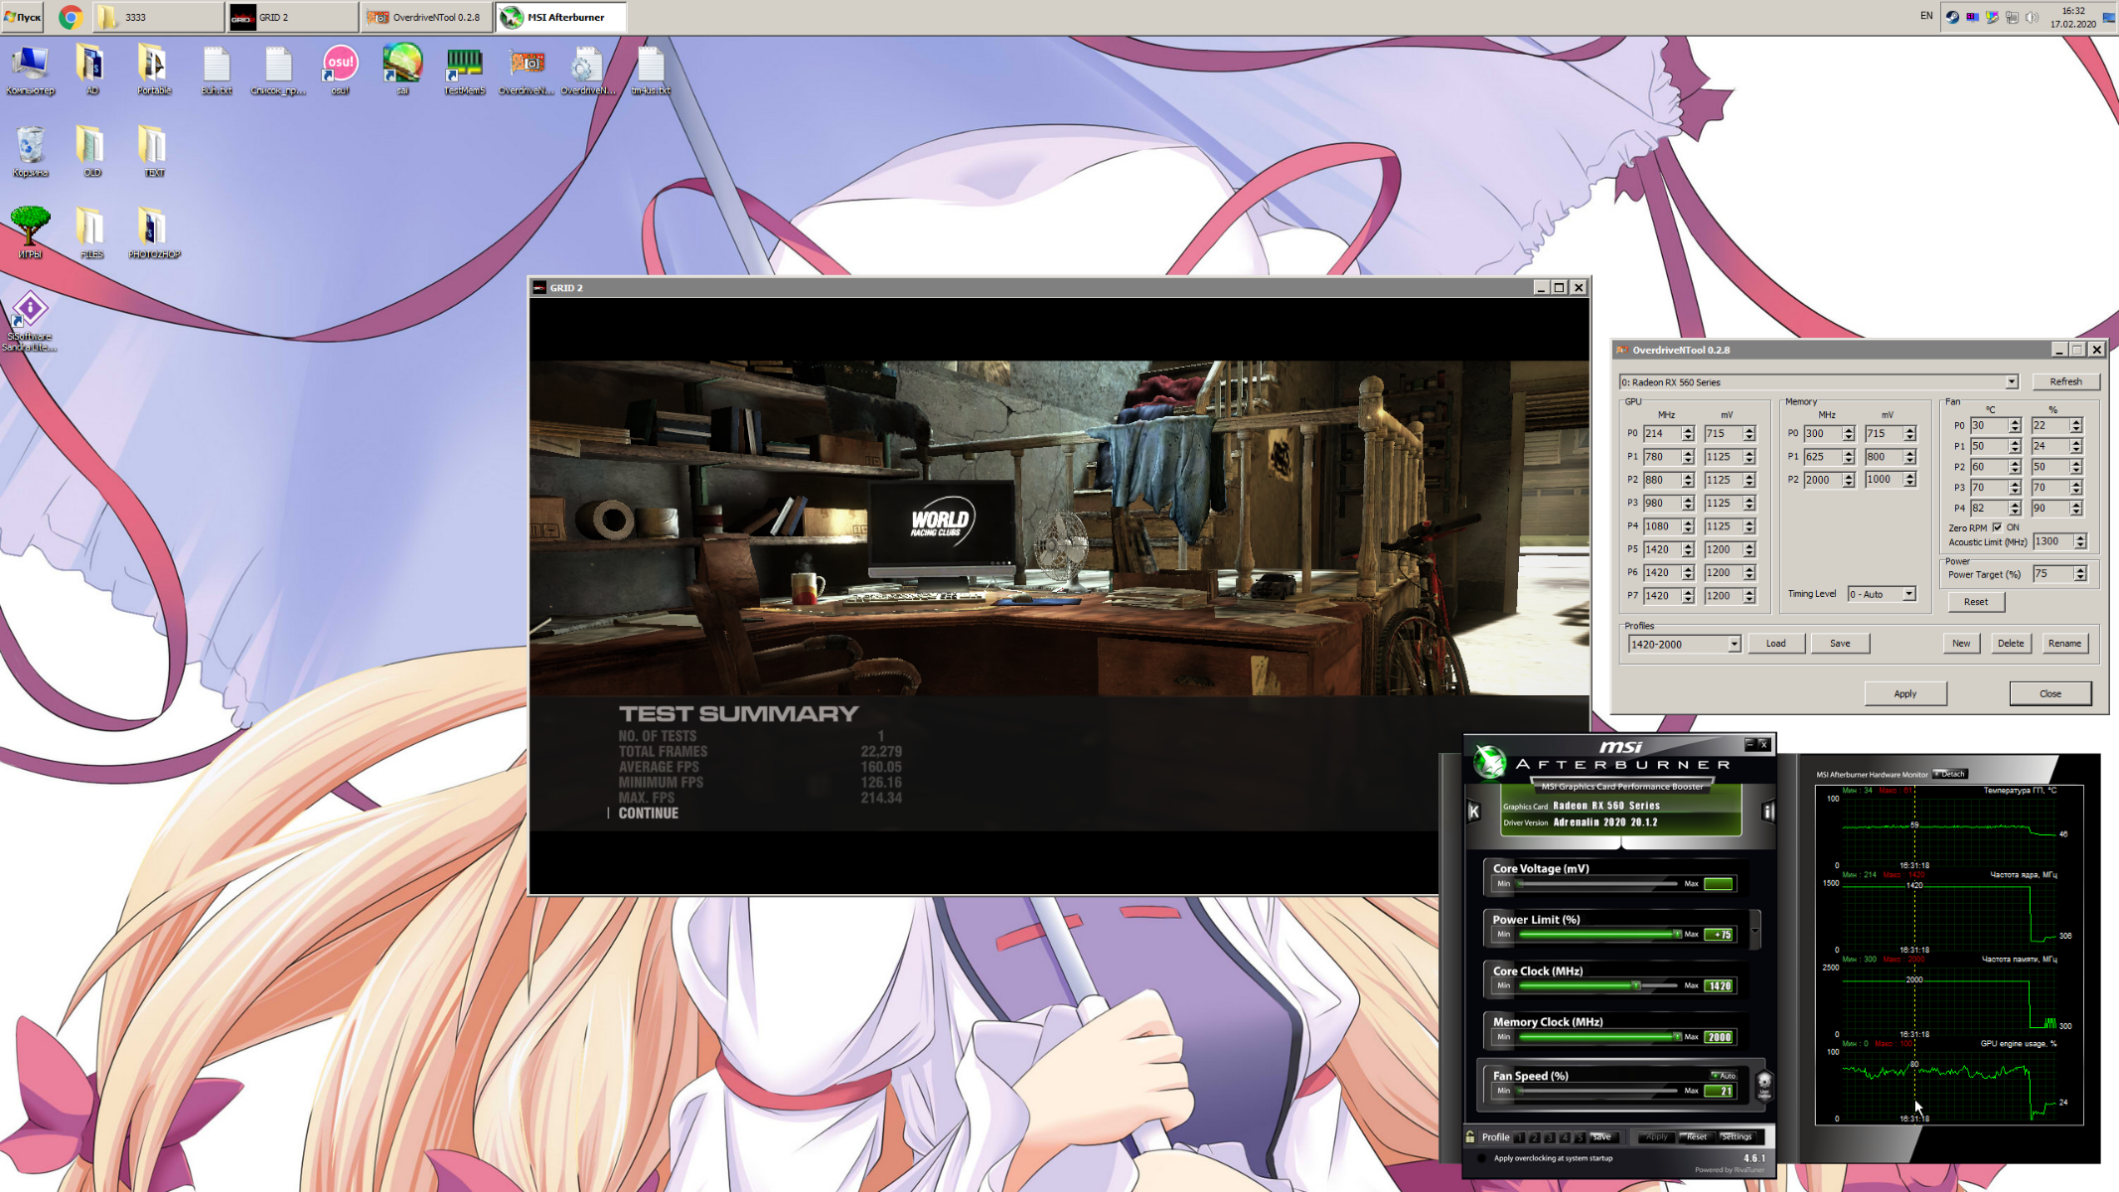The width and height of the screenshot is (2119, 1192).
Task: Click the Afterburner info 'i' icon
Action: tap(1768, 812)
